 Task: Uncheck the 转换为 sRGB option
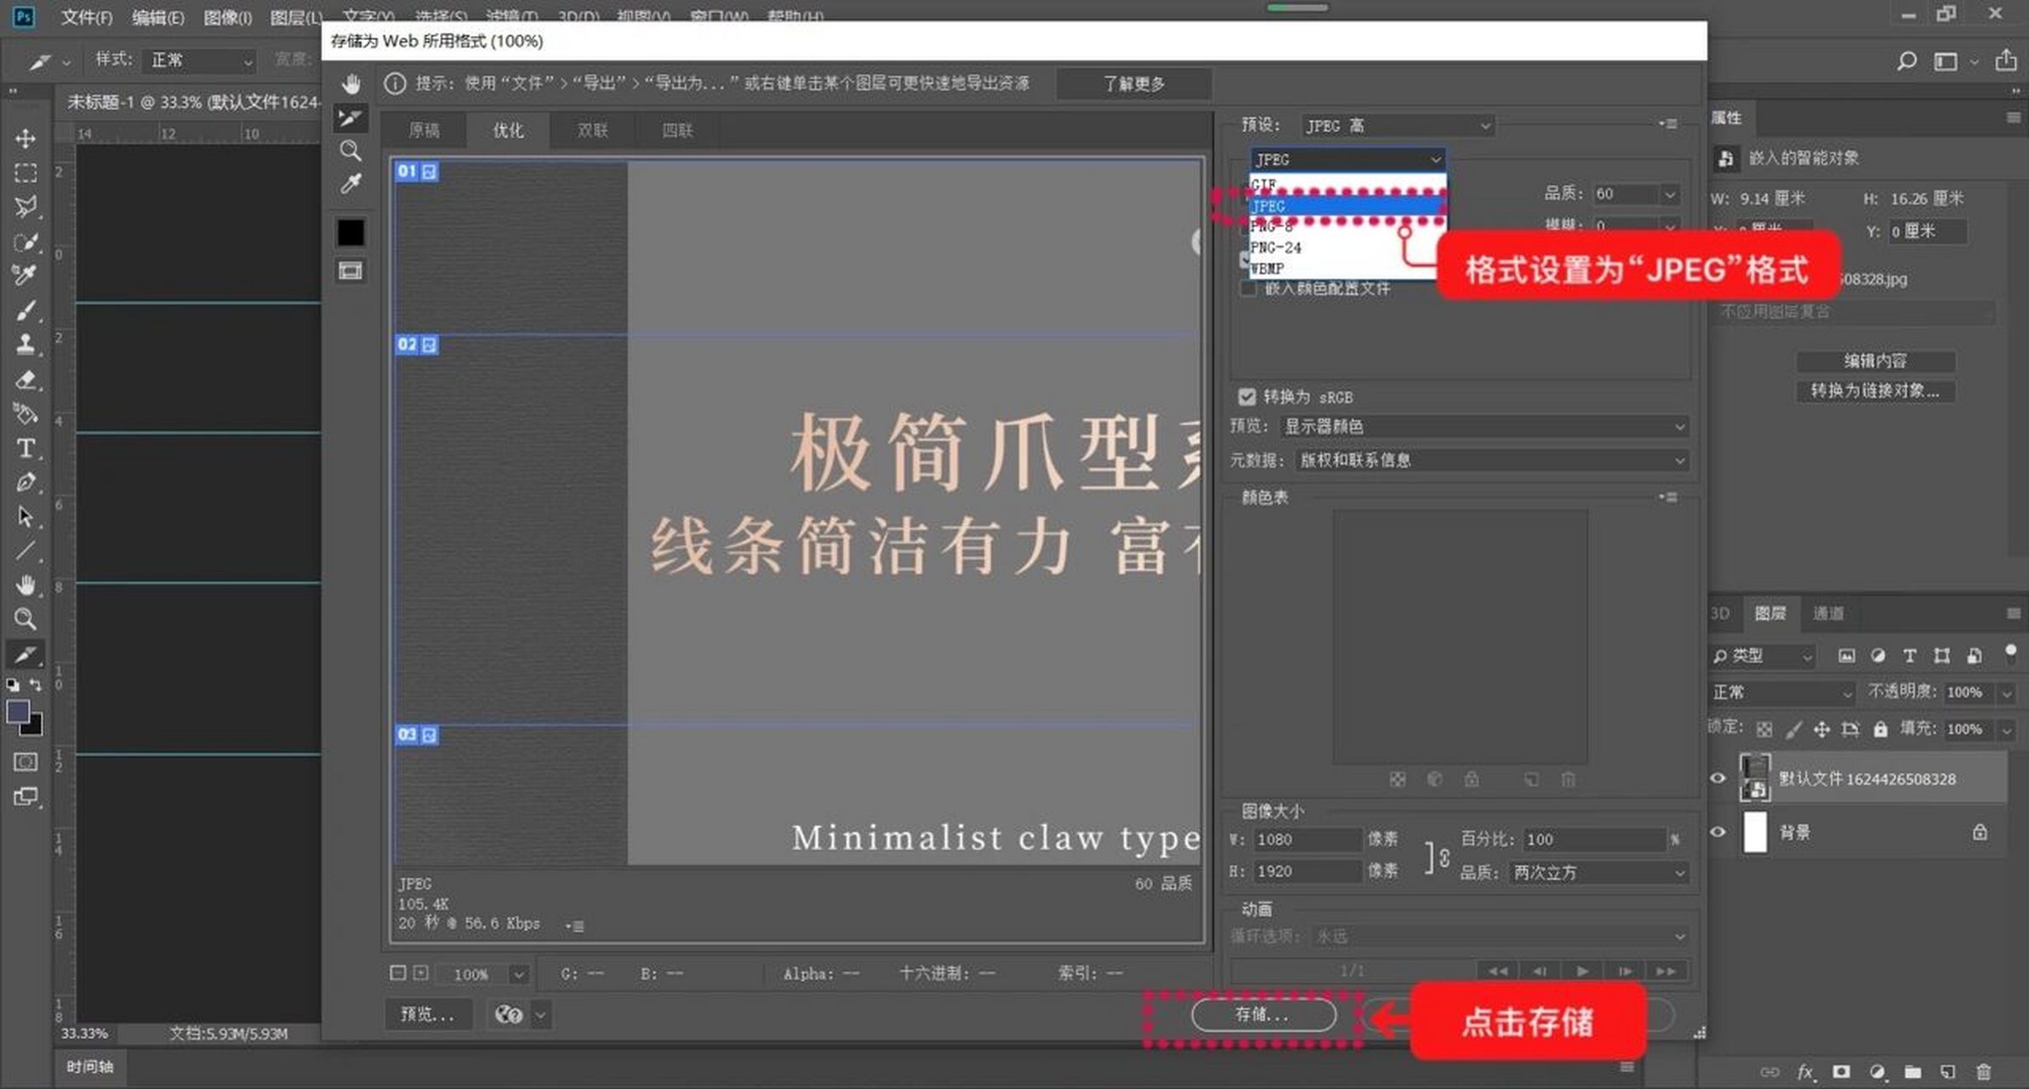(1247, 396)
